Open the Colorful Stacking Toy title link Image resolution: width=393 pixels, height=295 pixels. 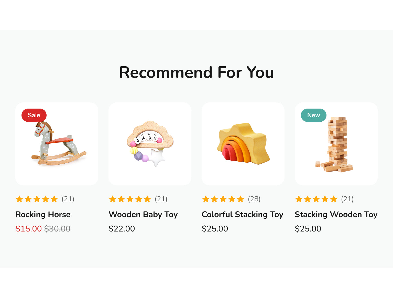tap(242, 214)
